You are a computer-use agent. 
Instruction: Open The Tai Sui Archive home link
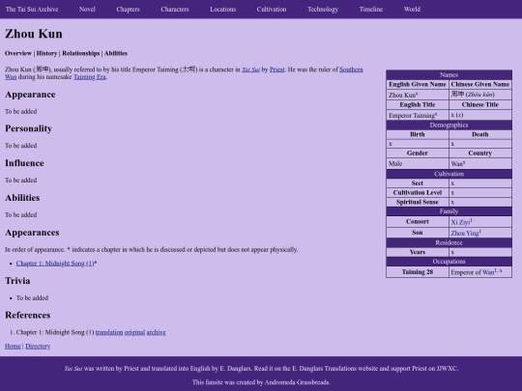click(x=32, y=10)
